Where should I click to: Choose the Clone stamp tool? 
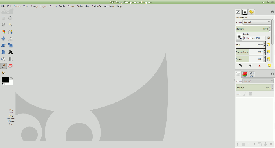(x=3, y=72)
